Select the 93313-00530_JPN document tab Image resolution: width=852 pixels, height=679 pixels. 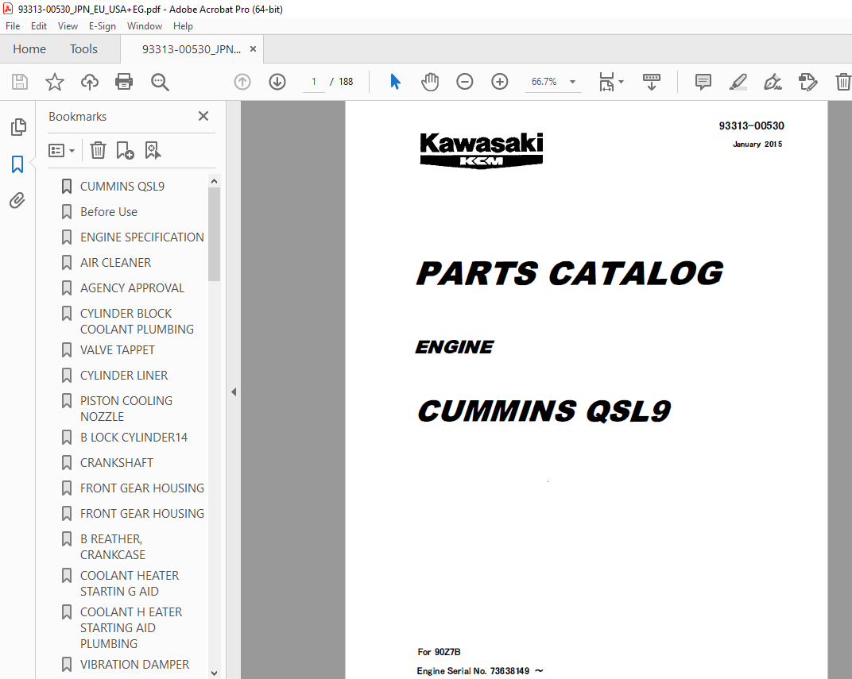pos(192,49)
